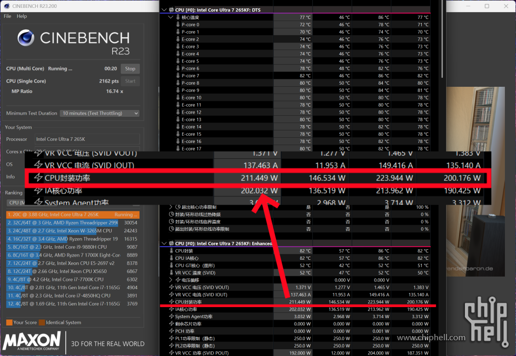516x356 pixels.
Task: Select ranking row Intel Core i7-4850HQ CPU
Action: point(73,296)
